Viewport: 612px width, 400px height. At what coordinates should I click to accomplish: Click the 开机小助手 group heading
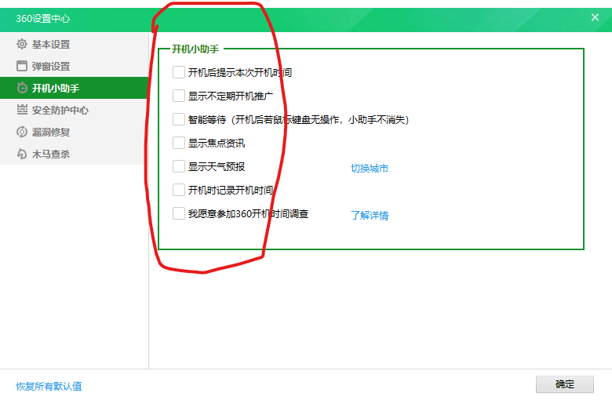(195, 49)
